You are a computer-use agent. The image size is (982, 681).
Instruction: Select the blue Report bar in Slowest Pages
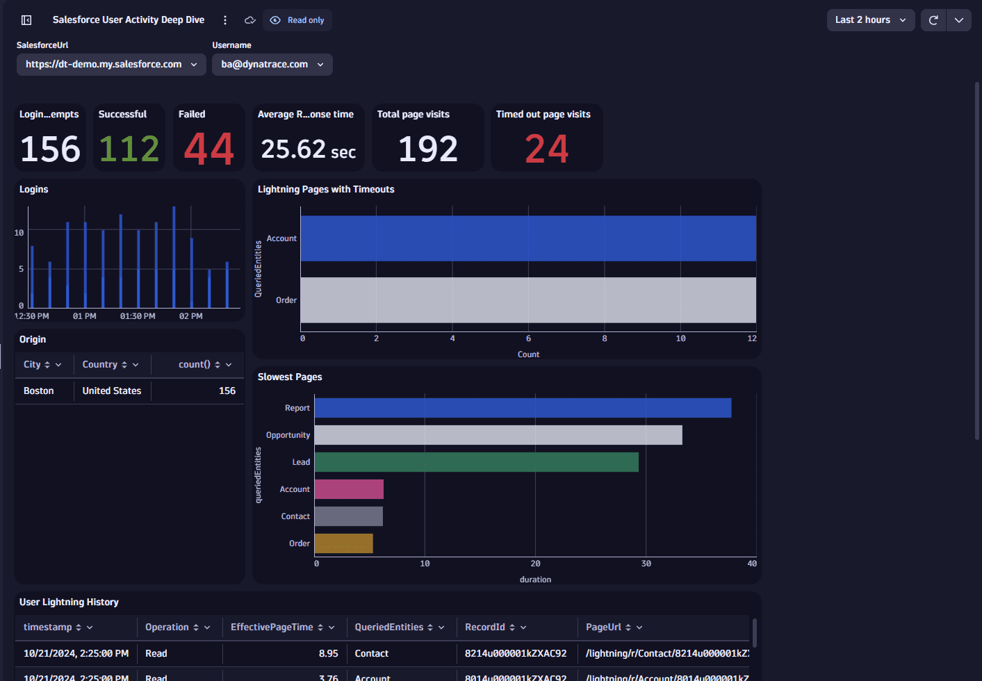523,408
